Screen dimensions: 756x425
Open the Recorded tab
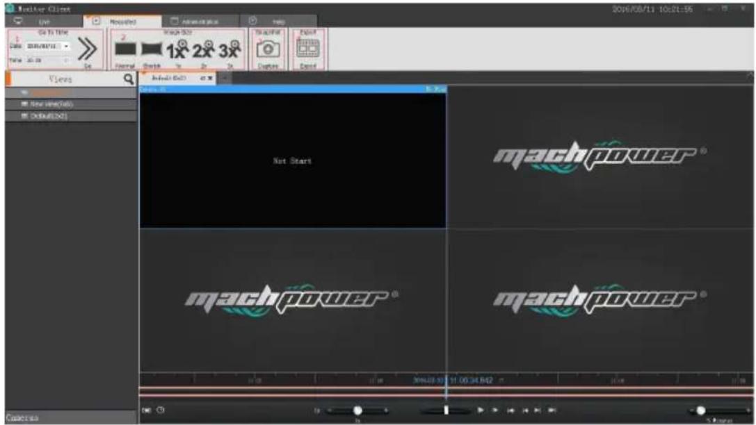[x=122, y=21]
